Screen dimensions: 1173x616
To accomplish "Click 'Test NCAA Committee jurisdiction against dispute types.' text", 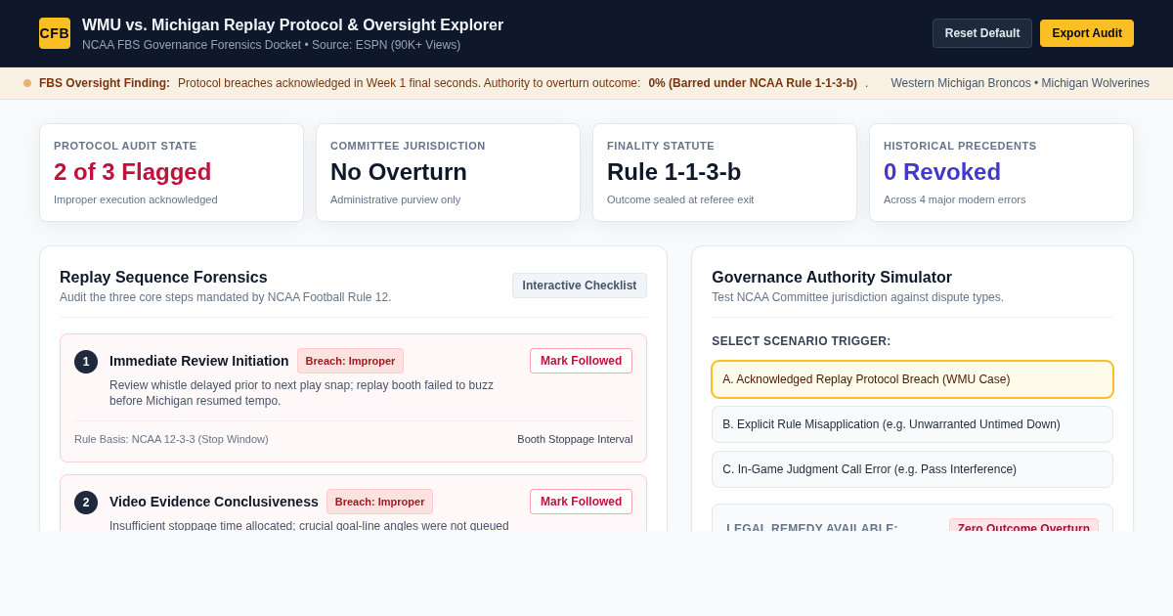I will tap(857, 297).
